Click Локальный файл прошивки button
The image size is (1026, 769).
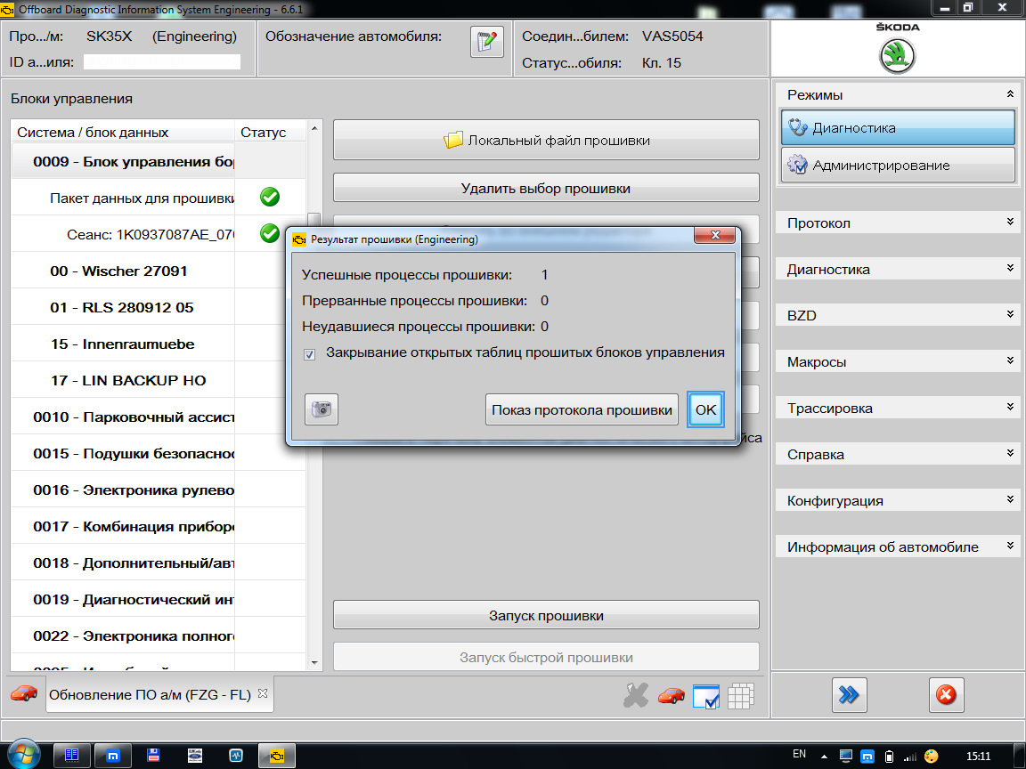click(x=546, y=139)
